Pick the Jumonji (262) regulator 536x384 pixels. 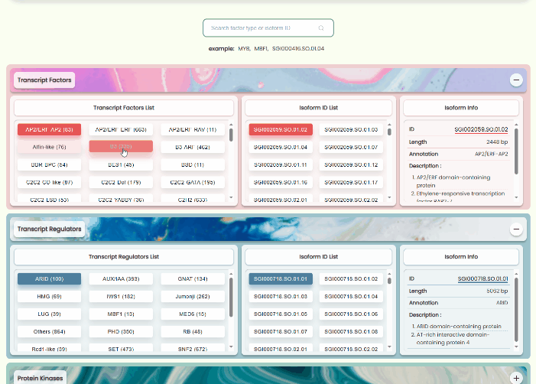pyautogui.click(x=193, y=297)
